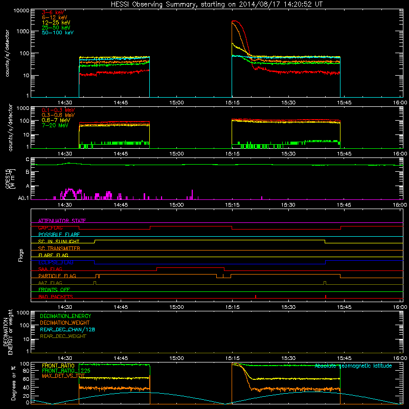Click the 0.3-0.8 MeV legend label
Viewport: 409px width, 409px height.
pyautogui.click(x=58, y=115)
